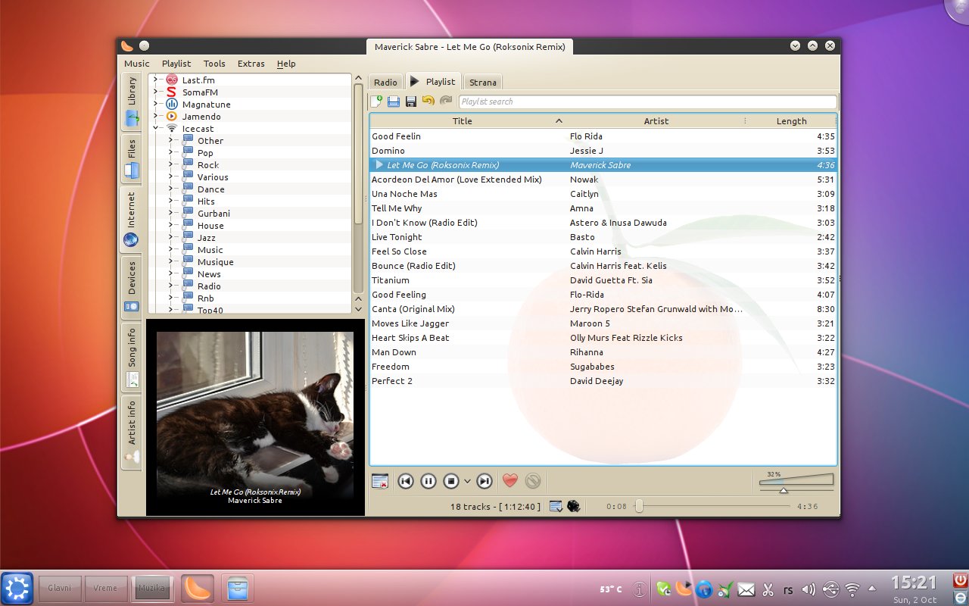Switch to the Vreme desktop button
The height and width of the screenshot is (606, 969).
coord(106,588)
